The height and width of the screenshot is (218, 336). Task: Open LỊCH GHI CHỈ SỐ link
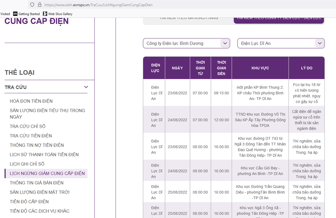tap(27, 164)
